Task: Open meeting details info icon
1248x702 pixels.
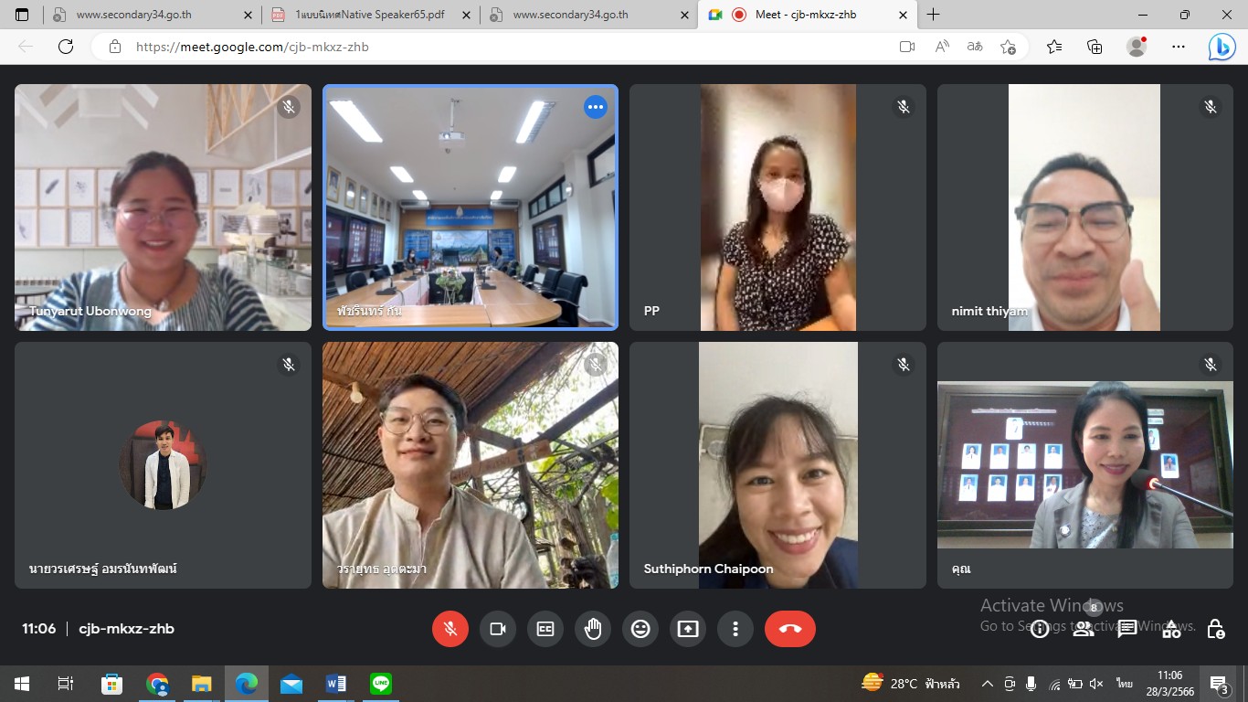Action: pyautogui.click(x=1040, y=629)
